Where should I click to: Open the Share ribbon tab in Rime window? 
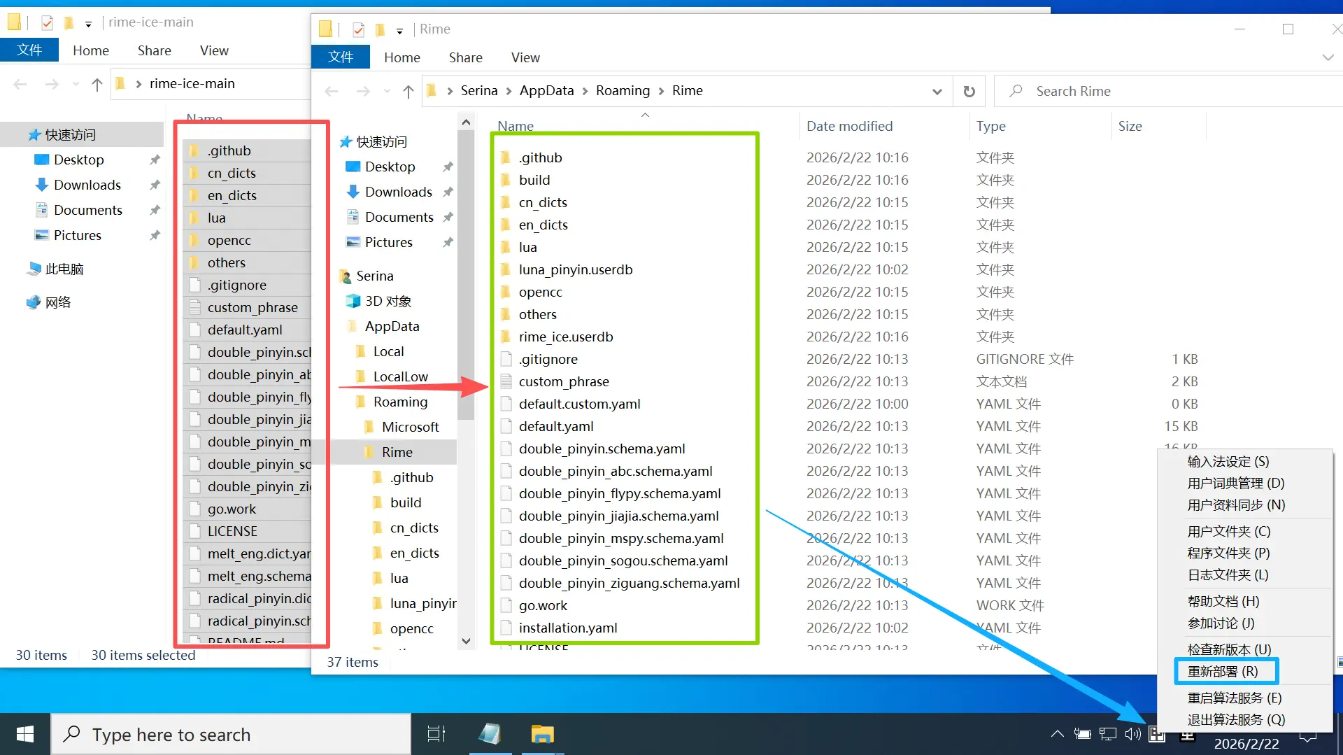coord(465,58)
